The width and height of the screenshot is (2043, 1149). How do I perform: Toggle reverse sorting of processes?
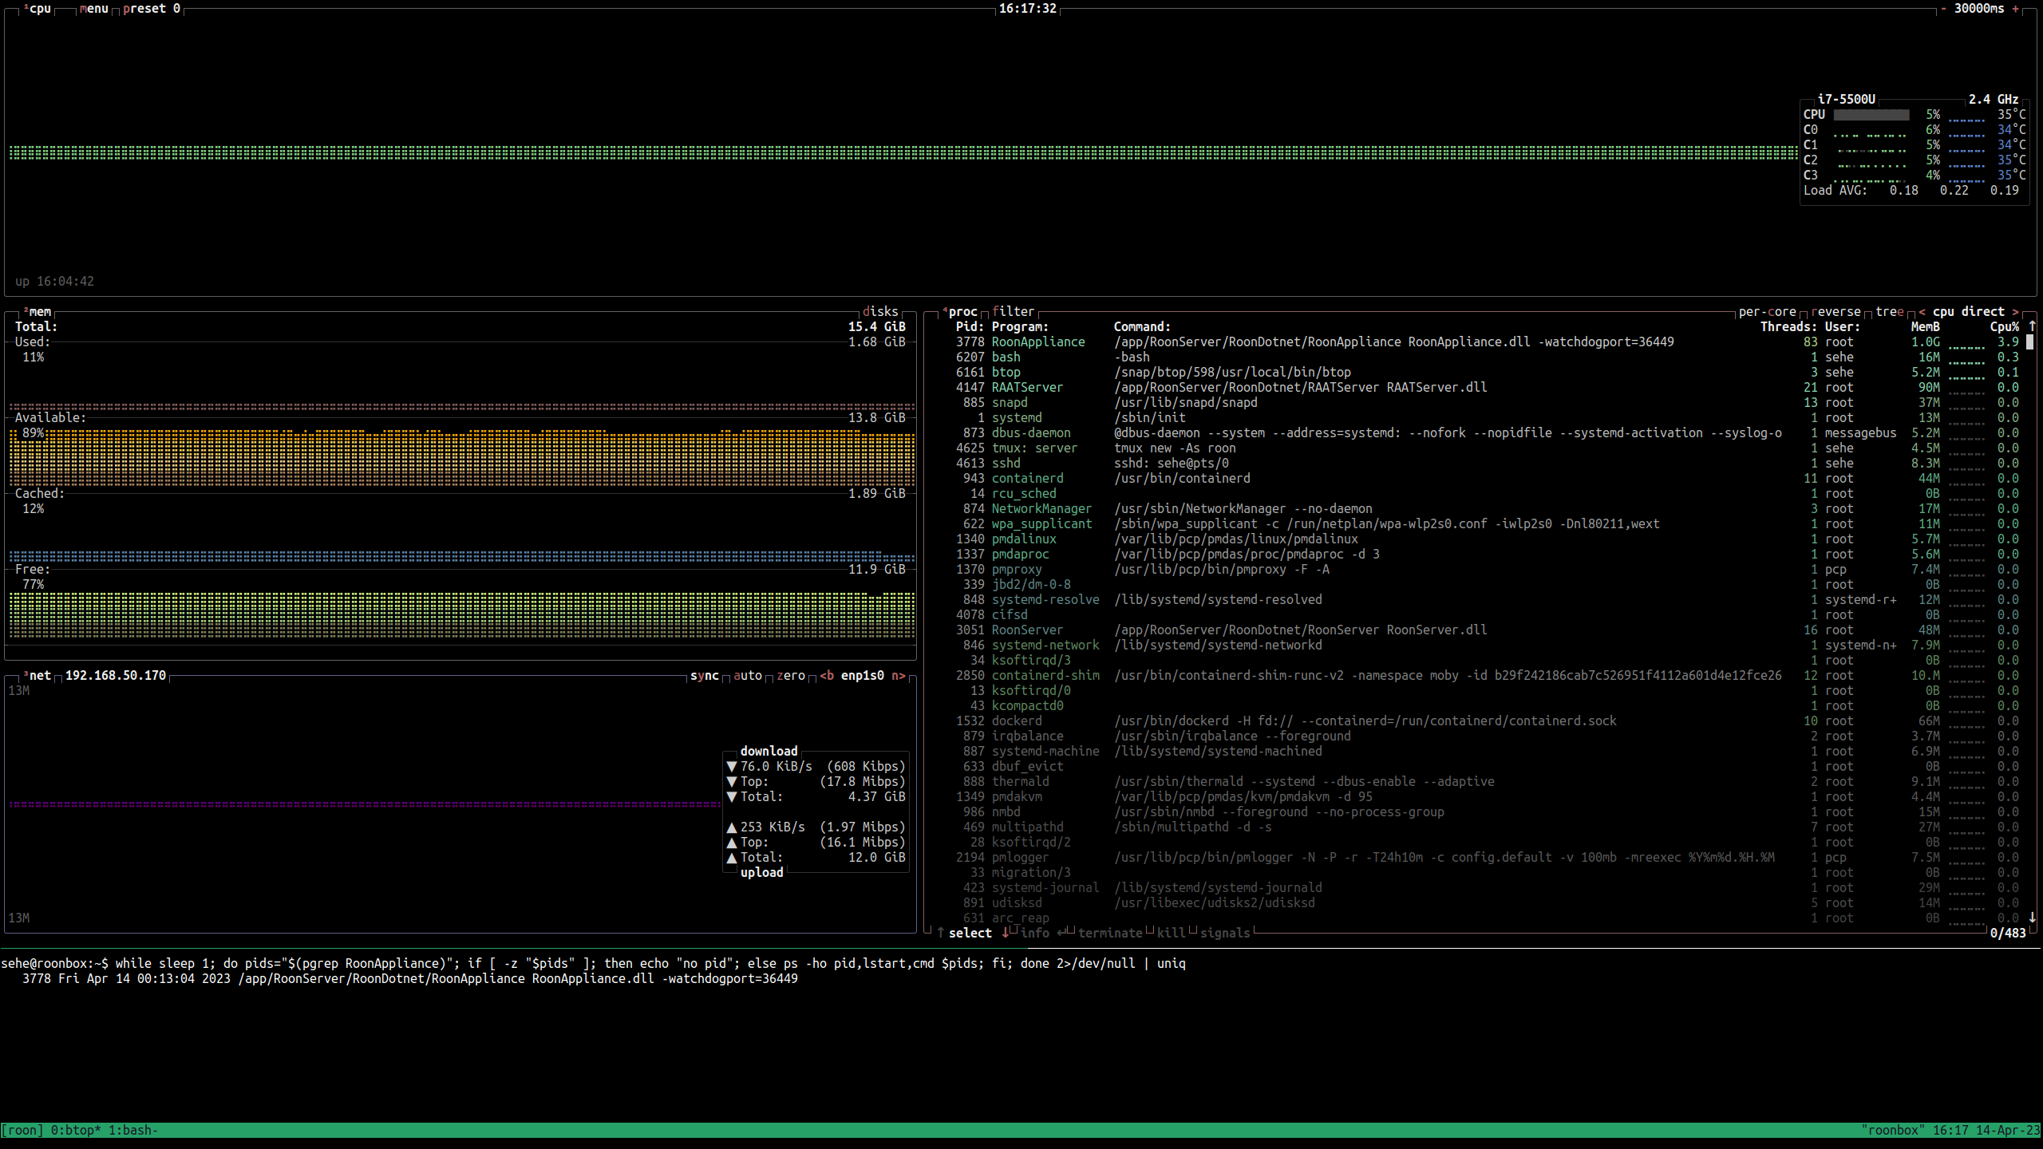[x=1836, y=312]
